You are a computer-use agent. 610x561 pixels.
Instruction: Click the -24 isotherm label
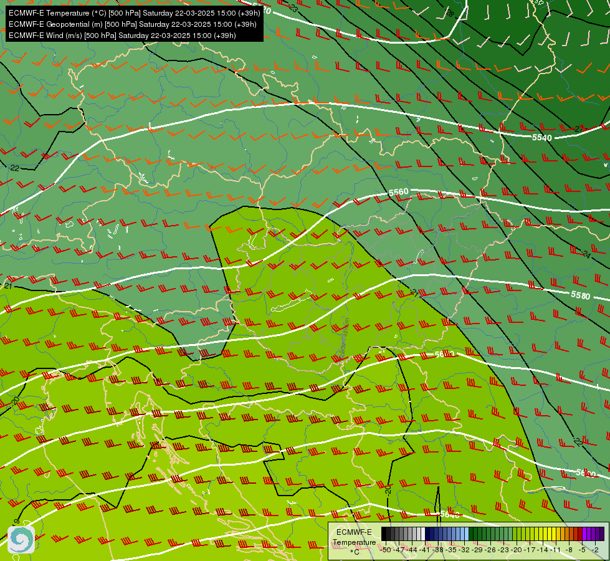coord(586,254)
